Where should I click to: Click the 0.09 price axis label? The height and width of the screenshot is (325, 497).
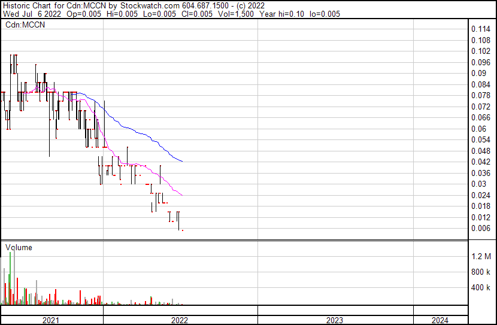[478, 73]
